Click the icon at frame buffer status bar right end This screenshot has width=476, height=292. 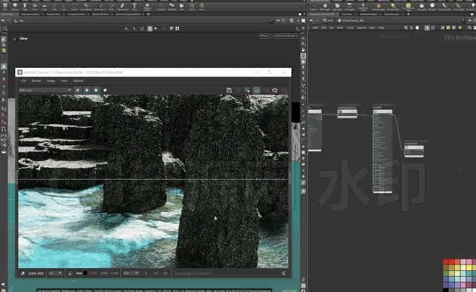pos(284,273)
